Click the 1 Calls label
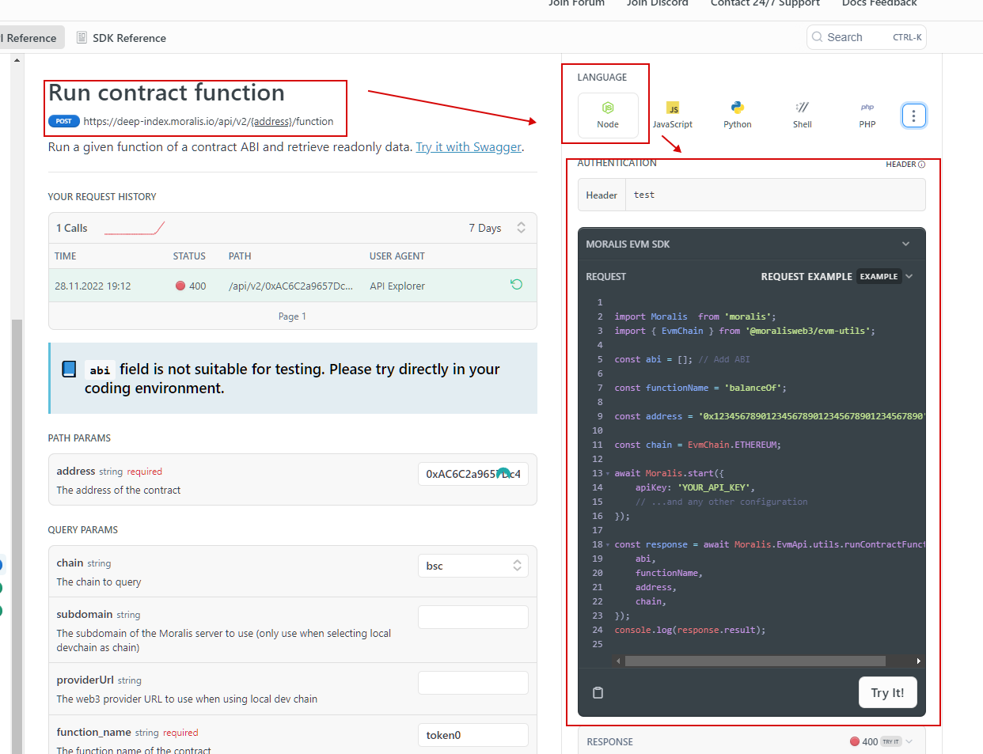983x754 pixels. (72, 228)
